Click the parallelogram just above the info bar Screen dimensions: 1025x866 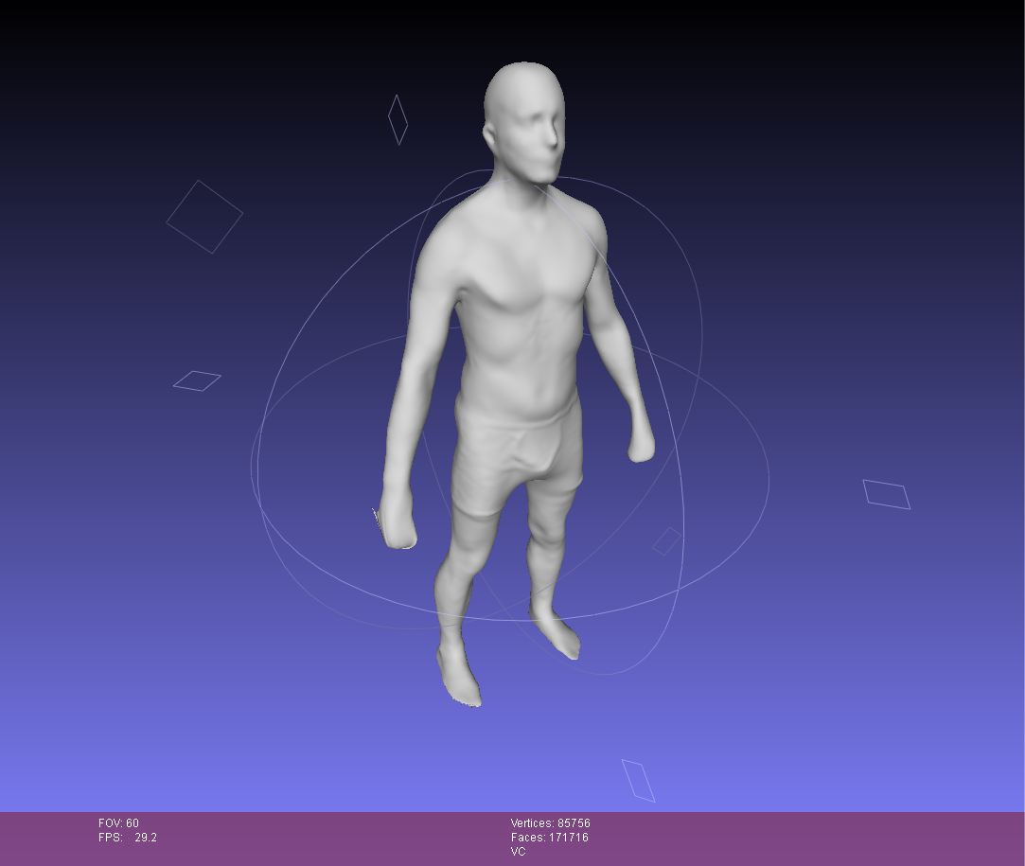638,781
